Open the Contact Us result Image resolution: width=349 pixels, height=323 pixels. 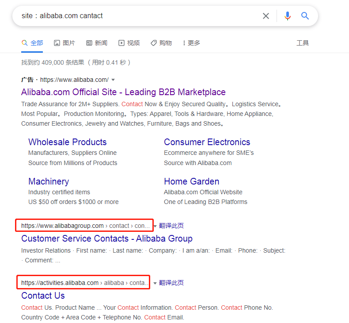click(43, 296)
